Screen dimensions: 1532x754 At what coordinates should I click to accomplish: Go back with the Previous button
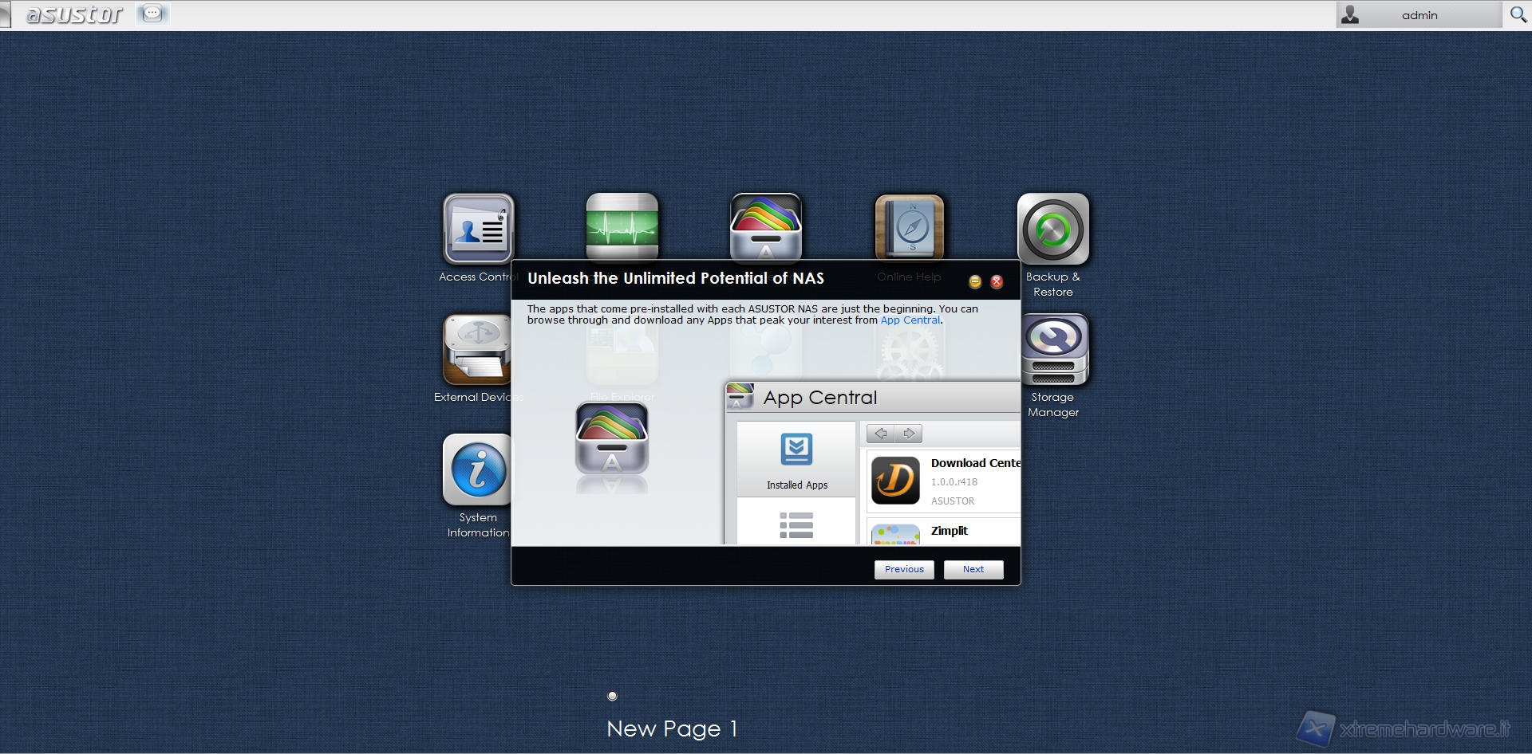click(903, 569)
